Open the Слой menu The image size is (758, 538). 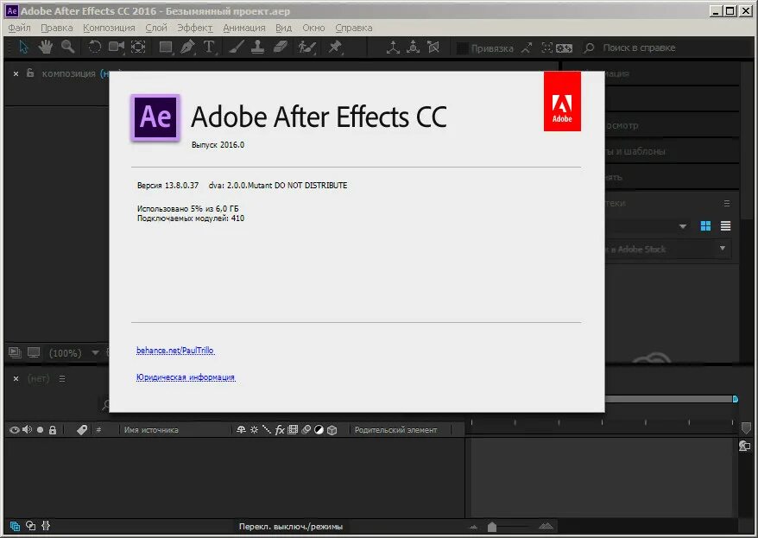coord(156,28)
